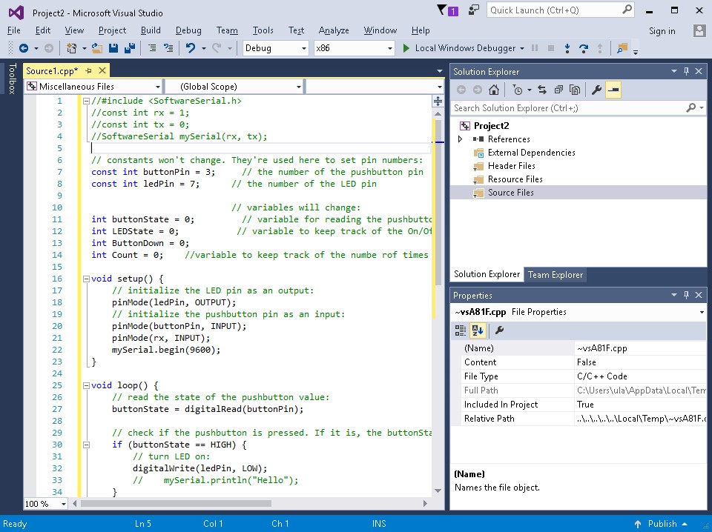Open the Debug configuration dropdown
This screenshot has width=712, height=532.
[x=275, y=48]
